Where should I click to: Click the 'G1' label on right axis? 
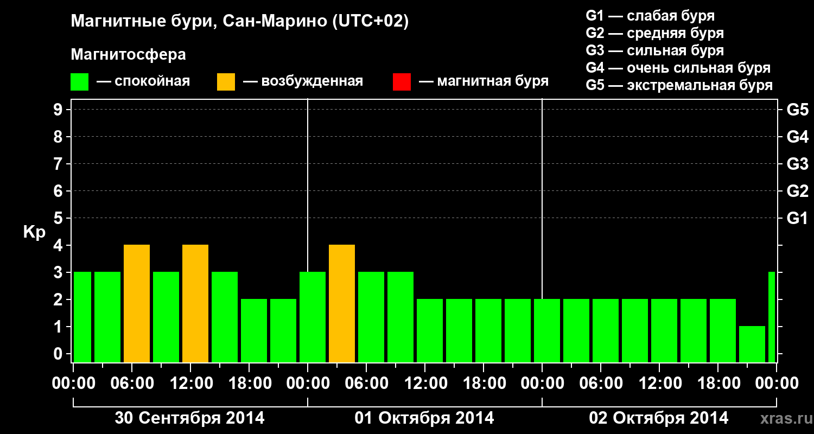tap(797, 218)
